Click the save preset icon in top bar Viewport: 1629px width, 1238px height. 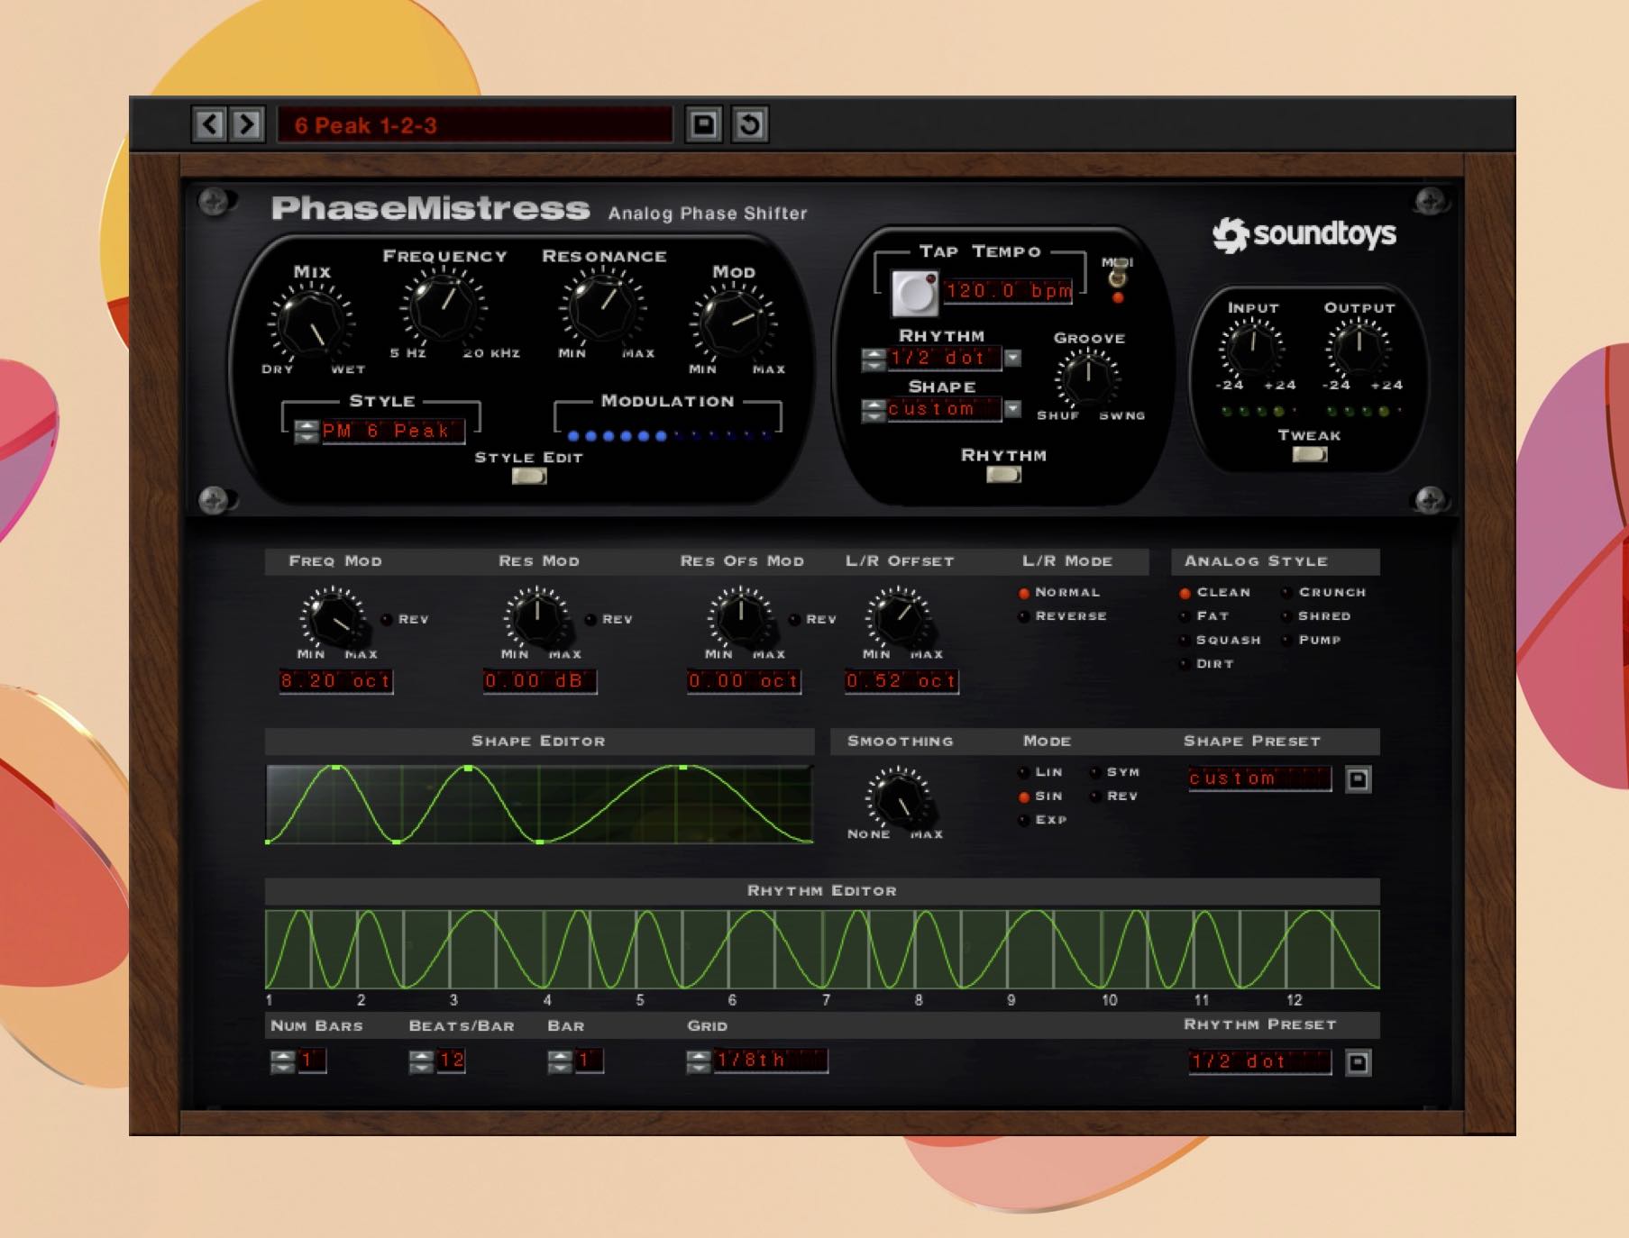coord(703,124)
